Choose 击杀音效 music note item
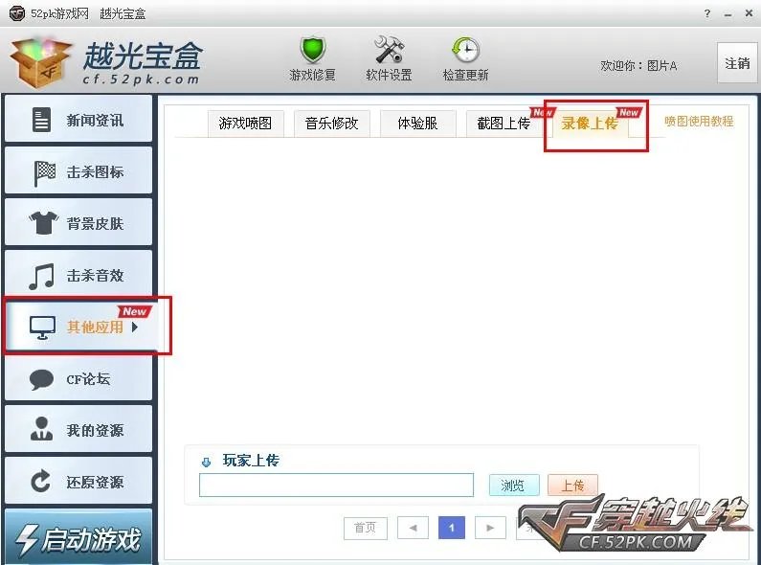The image size is (761, 565). [x=78, y=275]
